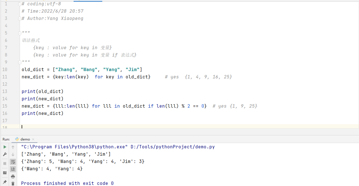Click the docstring line ending with "if 表达式}"
This screenshot has height=186, width=359.
tap(85, 55)
